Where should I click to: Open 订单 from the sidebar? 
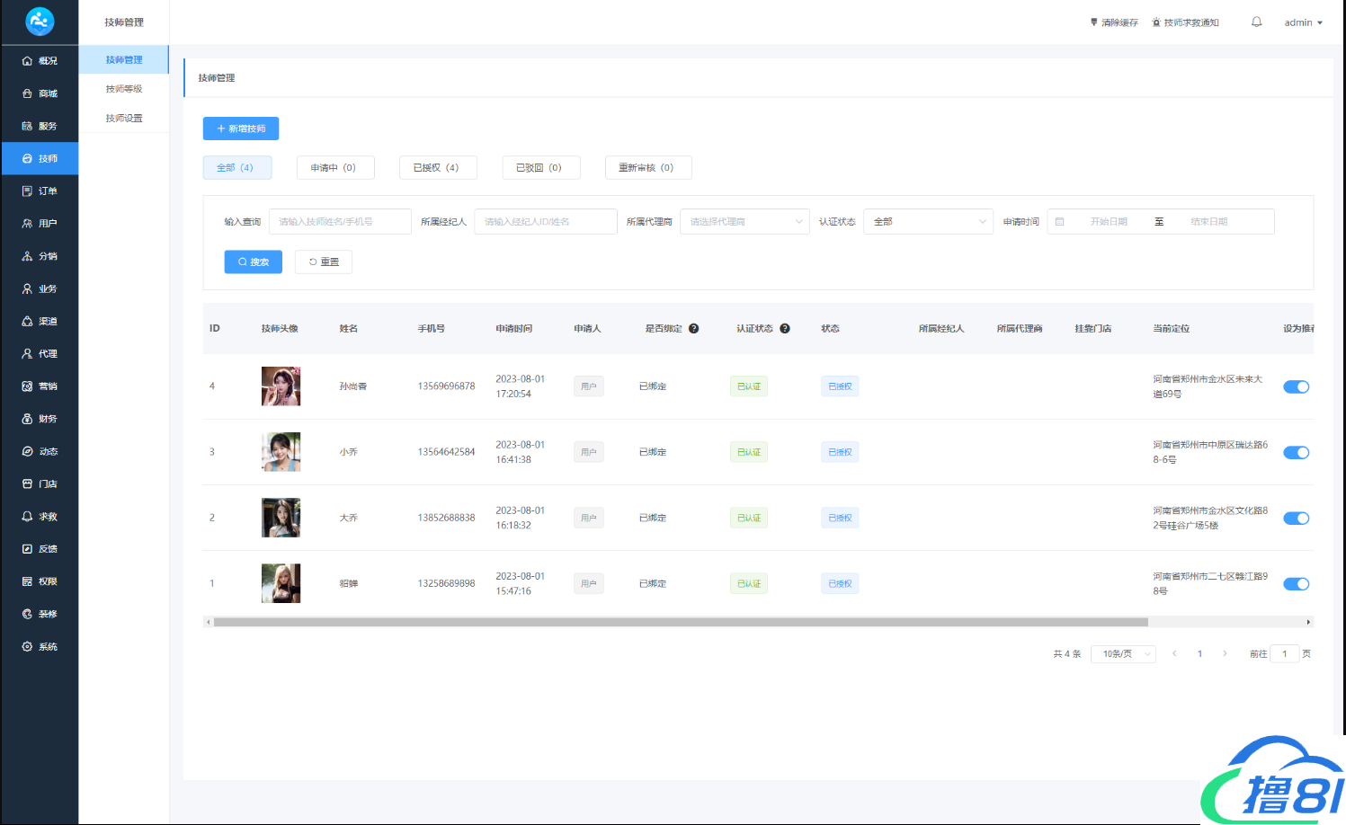(40, 191)
